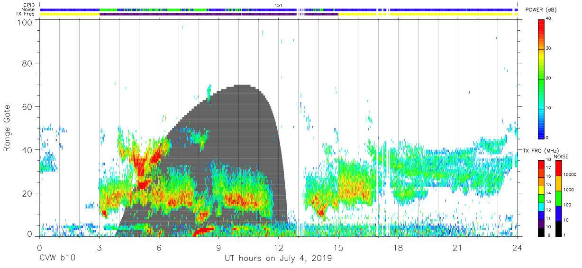Click the Range Gate y-axis title

tap(7, 128)
